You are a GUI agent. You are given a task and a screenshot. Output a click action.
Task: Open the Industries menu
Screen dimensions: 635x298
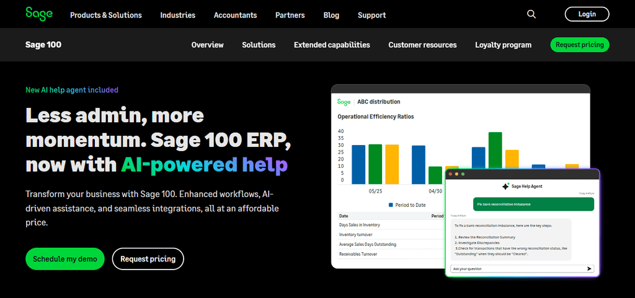tap(178, 15)
